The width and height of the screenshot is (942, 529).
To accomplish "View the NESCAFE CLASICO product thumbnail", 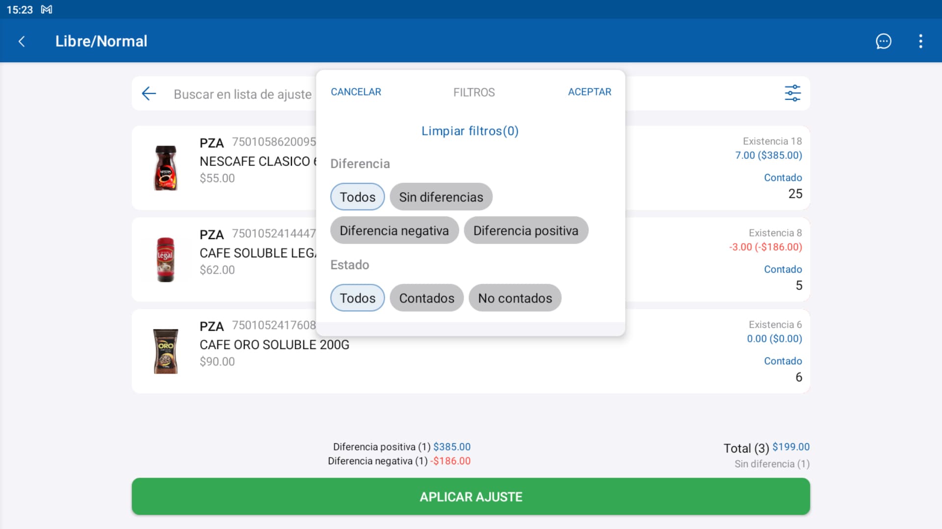I will [x=166, y=168].
